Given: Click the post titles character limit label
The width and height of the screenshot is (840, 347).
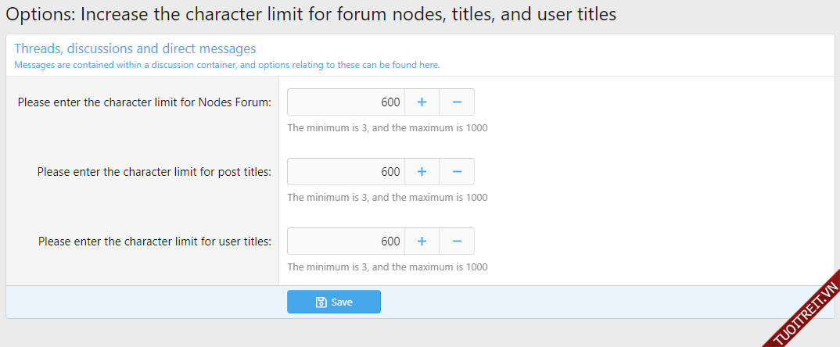Looking at the screenshot, I should 154,172.
